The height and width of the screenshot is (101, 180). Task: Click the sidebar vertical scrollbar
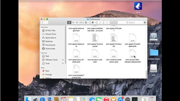66,45
